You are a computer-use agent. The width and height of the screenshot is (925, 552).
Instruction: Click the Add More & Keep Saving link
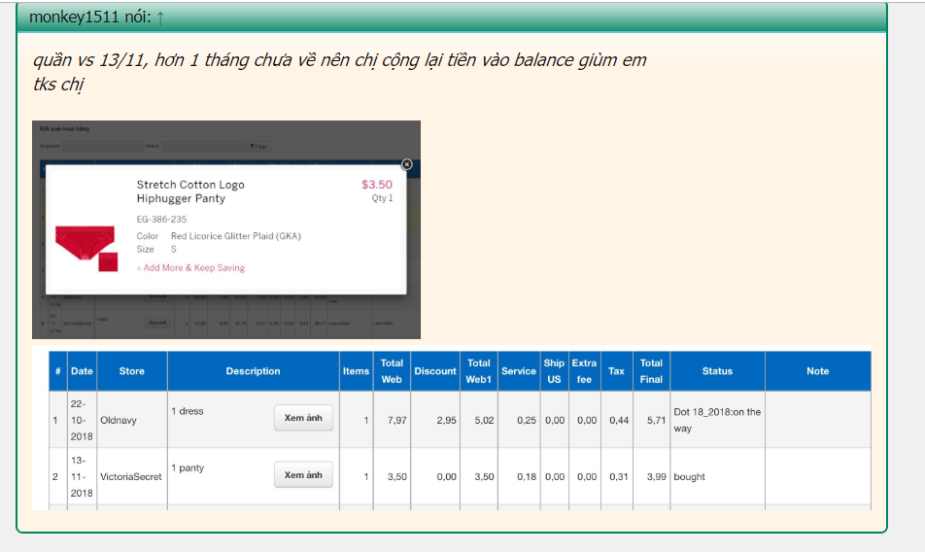pyautogui.click(x=190, y=268)
